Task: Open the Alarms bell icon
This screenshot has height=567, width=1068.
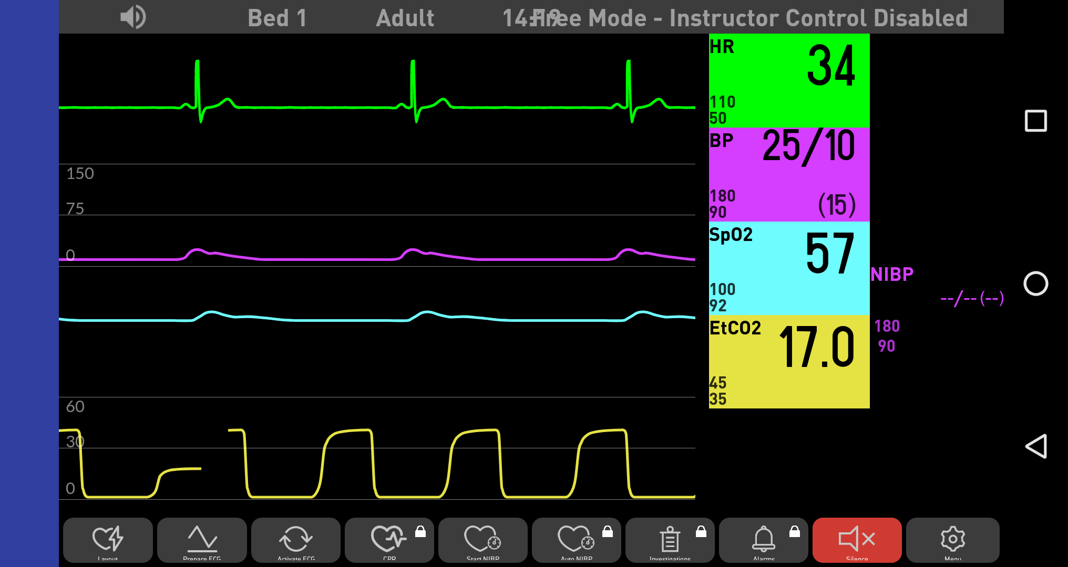Action: (x=763, y=539)
